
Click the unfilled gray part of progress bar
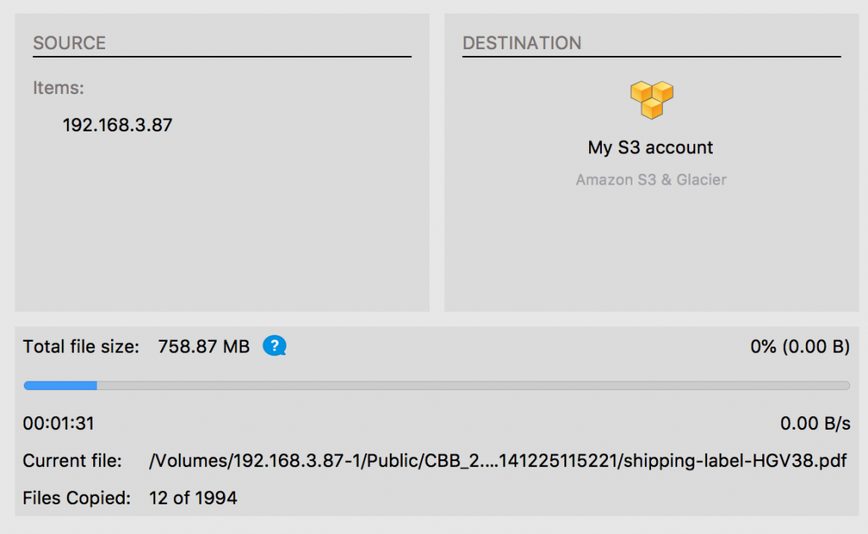click(x=473, y=385)
